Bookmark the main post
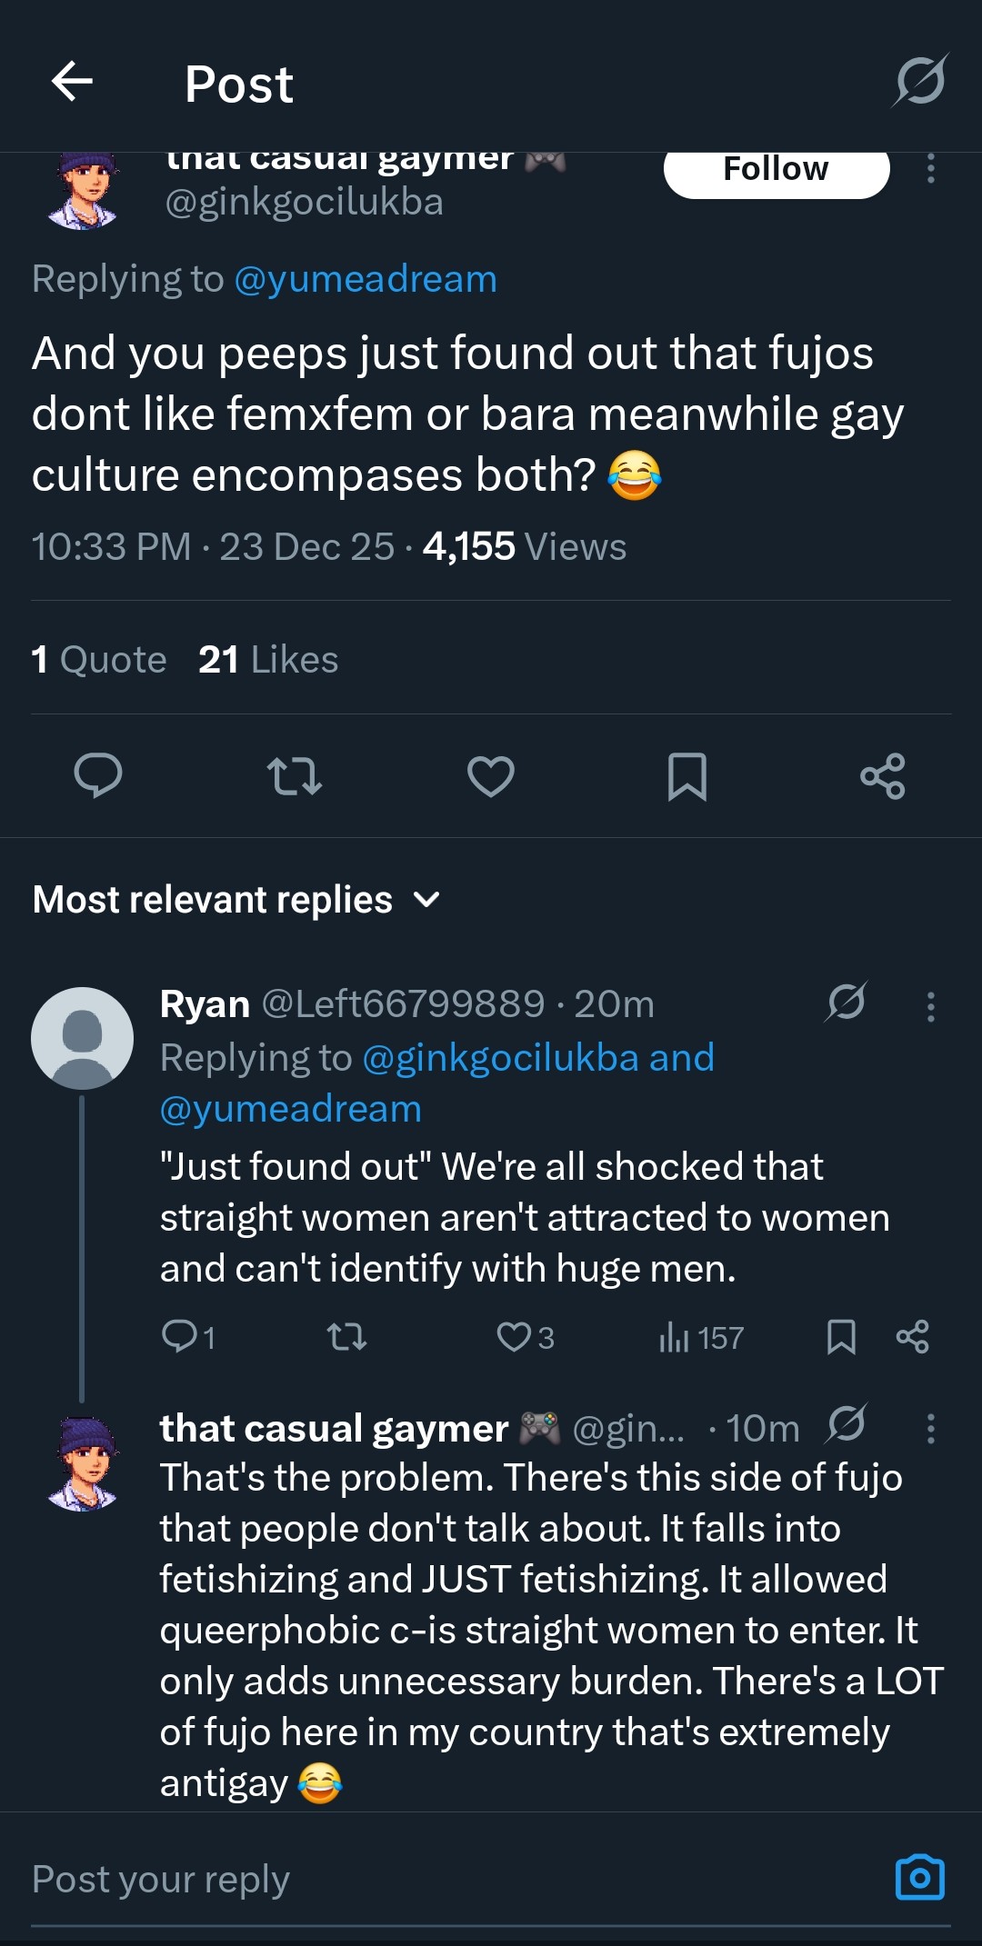 pyautogui.click(x=687, y=776)
